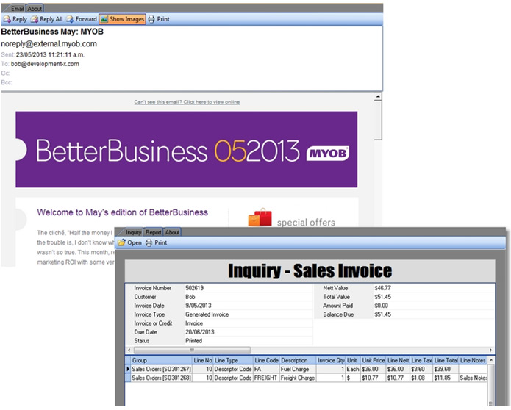Click the Forward envelope icon
This screenshot has width=511, height=410.
pyautogui.click(x=70, y=19)
